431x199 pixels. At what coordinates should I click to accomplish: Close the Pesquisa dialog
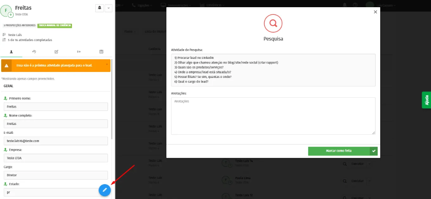(x=375, y=12)
